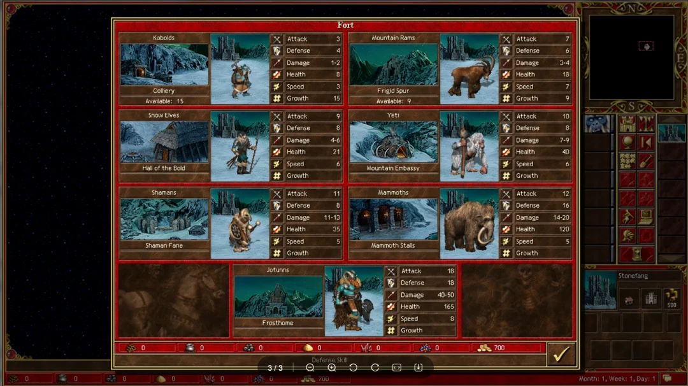Download the image via viewer toolbar
Viewport: 688px width, 386px height.
(418, 368)
